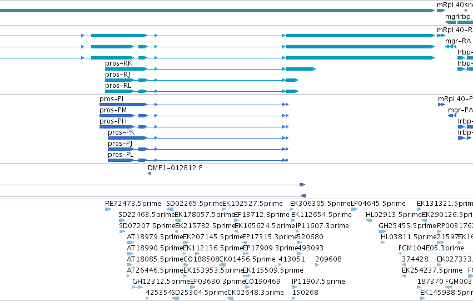Click the AT18979.5prime arrow glyph
The width and height of the screenshot is (473, 301).
[x=130, y=243]
